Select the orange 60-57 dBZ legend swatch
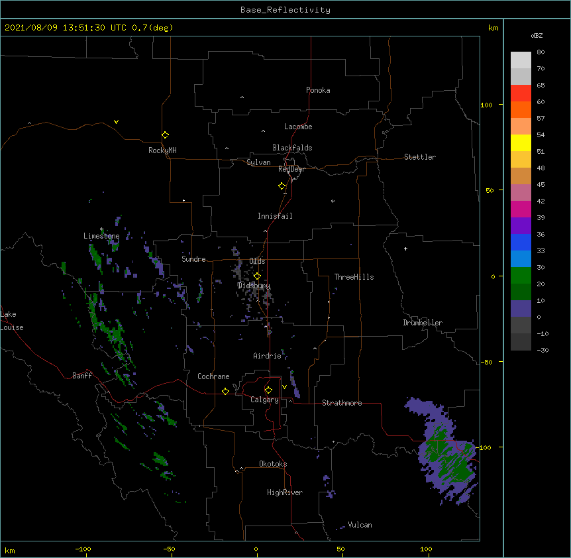Viewport: 571px width, 558px height. click(x=521, y=109)
